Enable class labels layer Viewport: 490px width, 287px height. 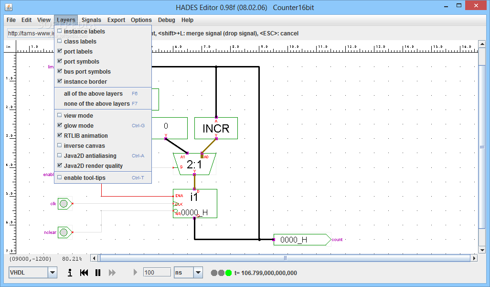coord(103,41)
